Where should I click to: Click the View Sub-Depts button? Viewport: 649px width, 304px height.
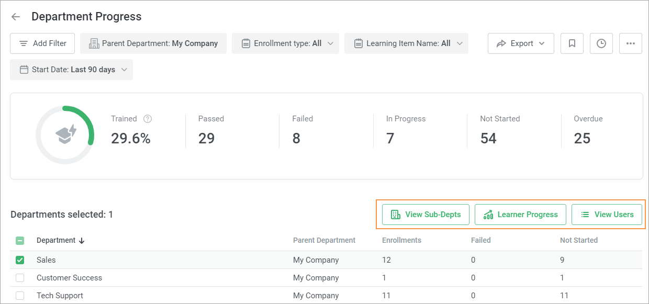(425, 215)
